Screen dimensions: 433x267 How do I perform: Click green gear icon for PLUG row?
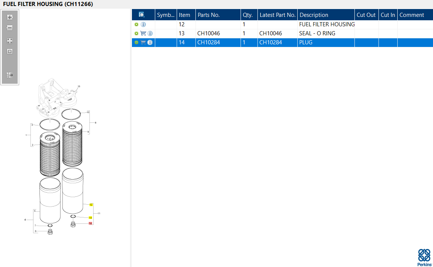[x=136, y=42]
